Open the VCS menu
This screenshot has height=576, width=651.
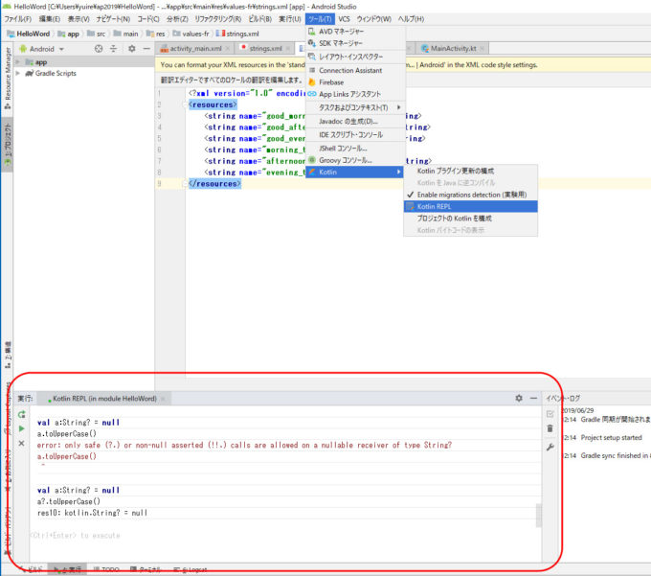coord(344,19)
